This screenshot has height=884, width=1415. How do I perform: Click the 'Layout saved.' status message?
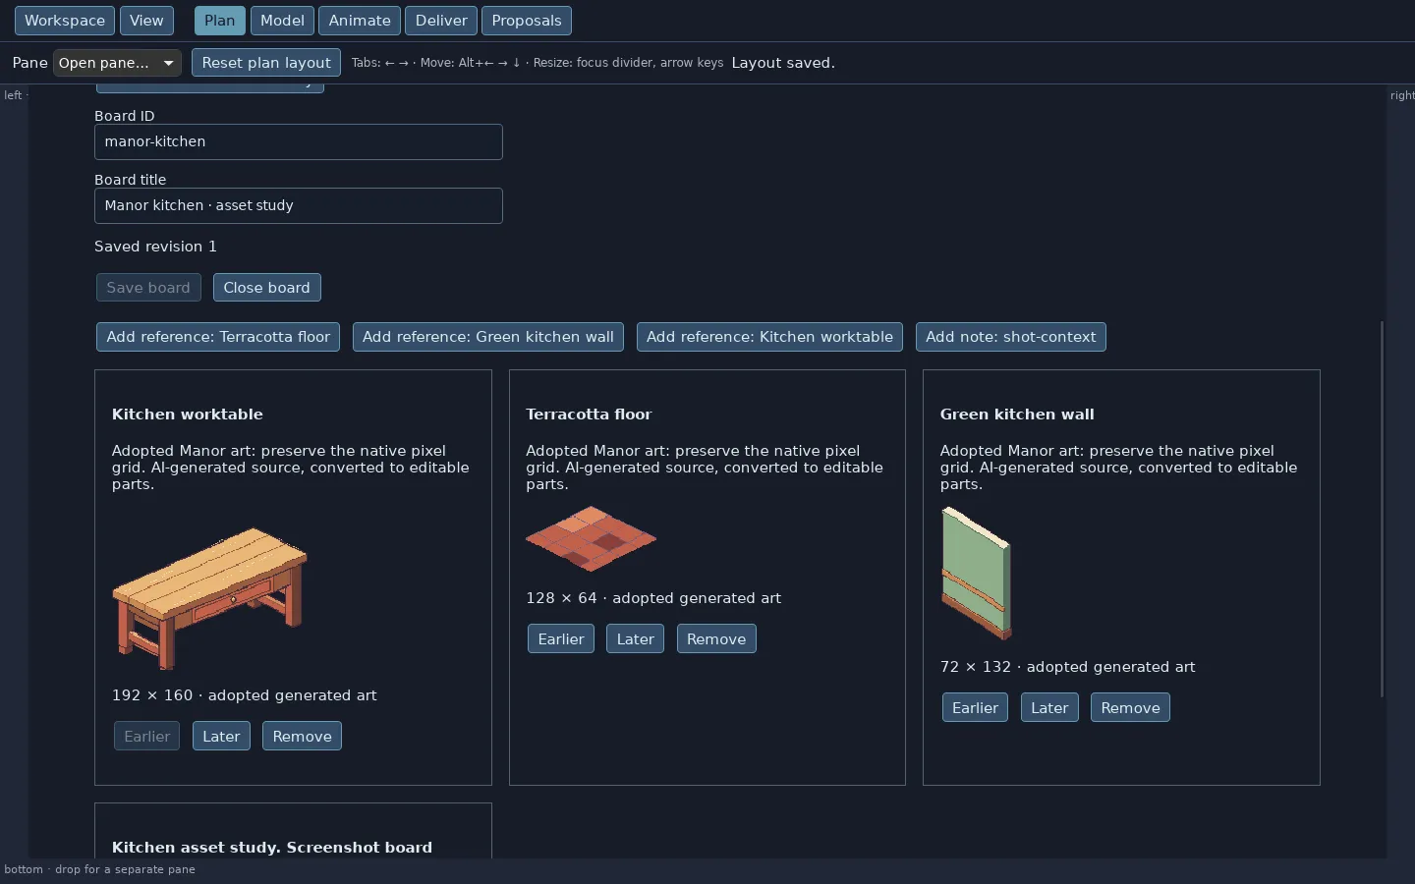[783, 63]
